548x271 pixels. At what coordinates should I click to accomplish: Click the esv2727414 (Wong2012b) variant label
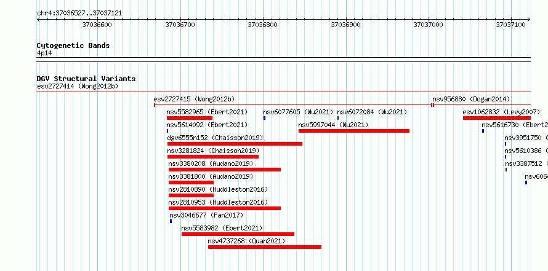pos(78,86)
